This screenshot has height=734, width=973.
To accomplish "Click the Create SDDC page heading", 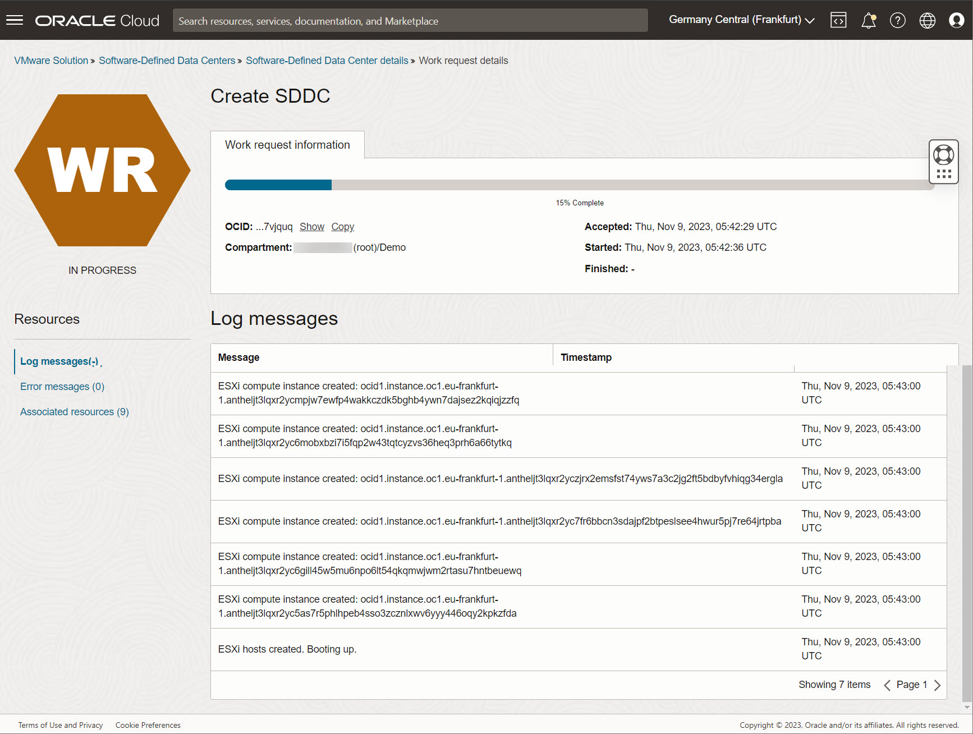I will coord(270,96).
